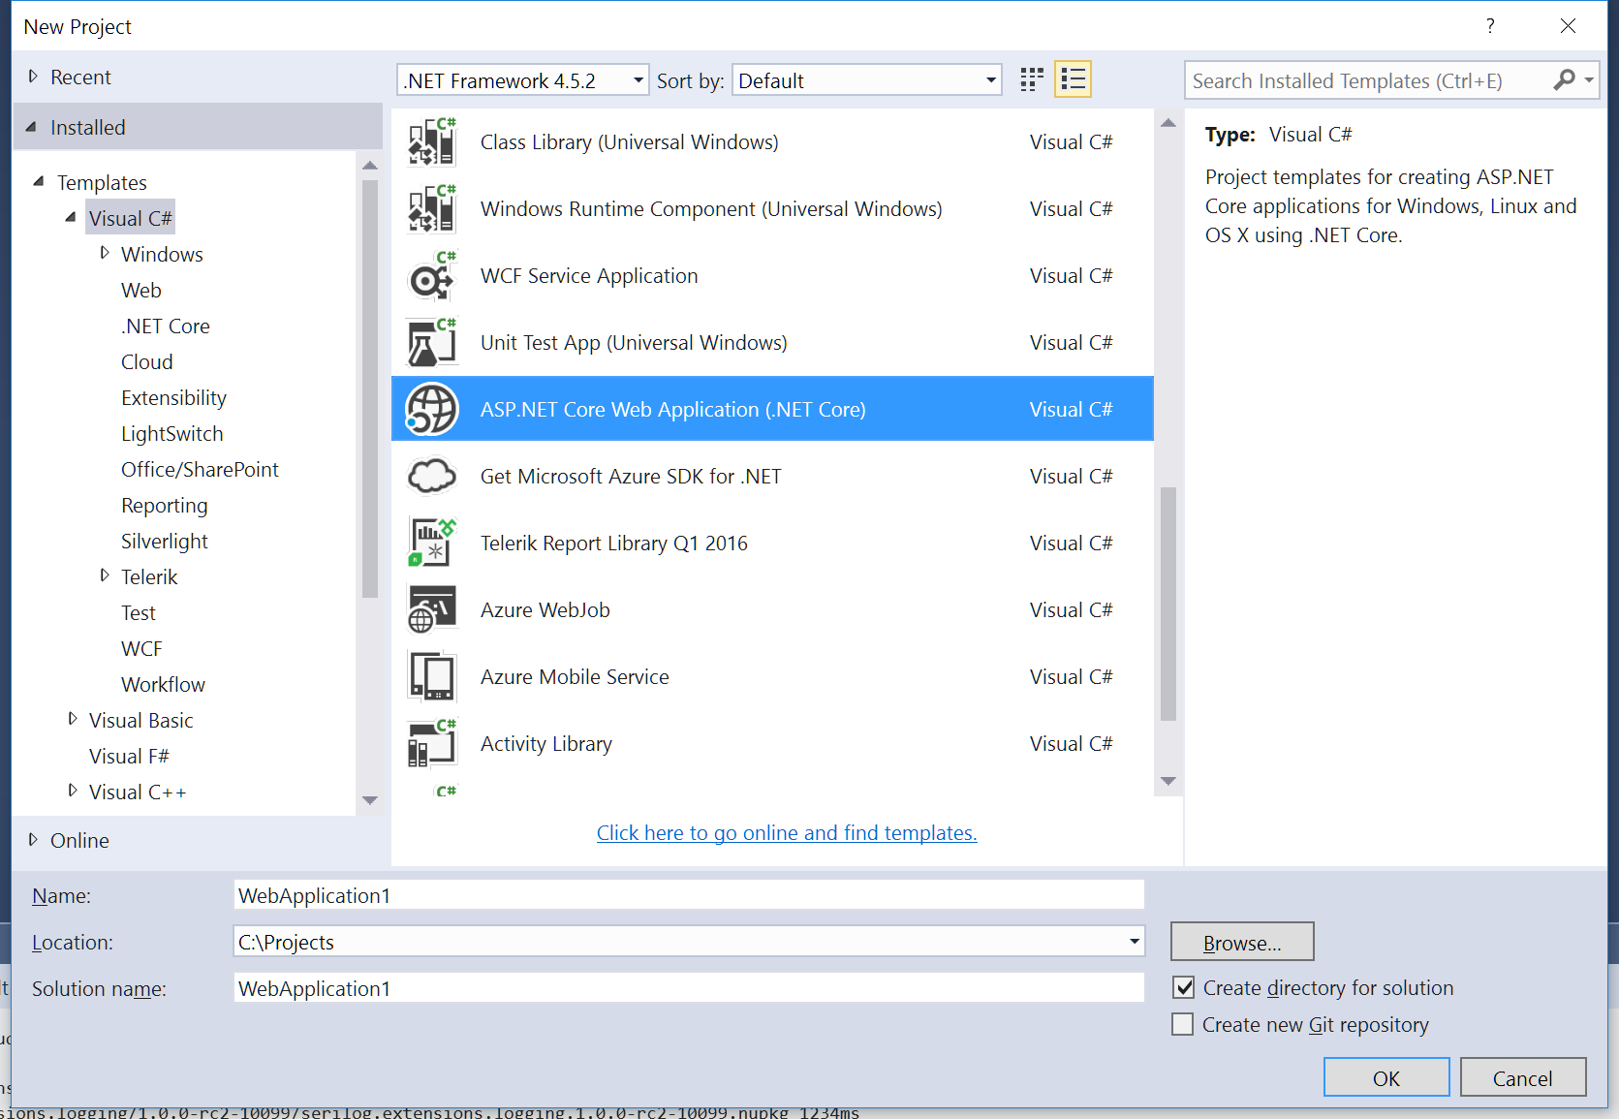Click the Azure SDK cloud icon

tap(431, 477)
